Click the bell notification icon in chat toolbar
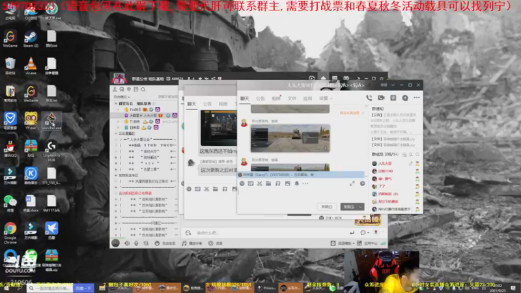 click(297, 184)
